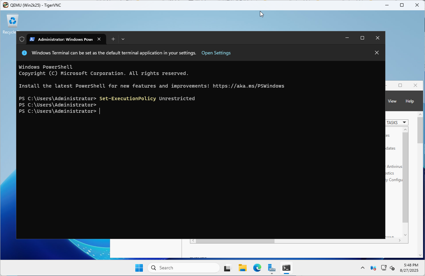Click the network status tray icon
The width and height of the screenshot is (425, 276).
tap(384, 268)
